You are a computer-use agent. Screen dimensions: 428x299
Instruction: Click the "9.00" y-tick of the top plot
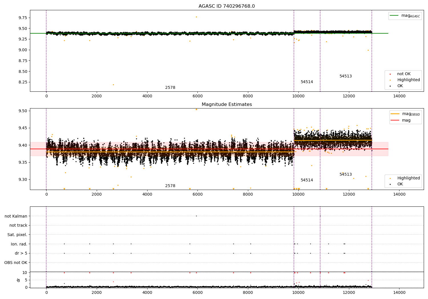click(x=23, y=50)
